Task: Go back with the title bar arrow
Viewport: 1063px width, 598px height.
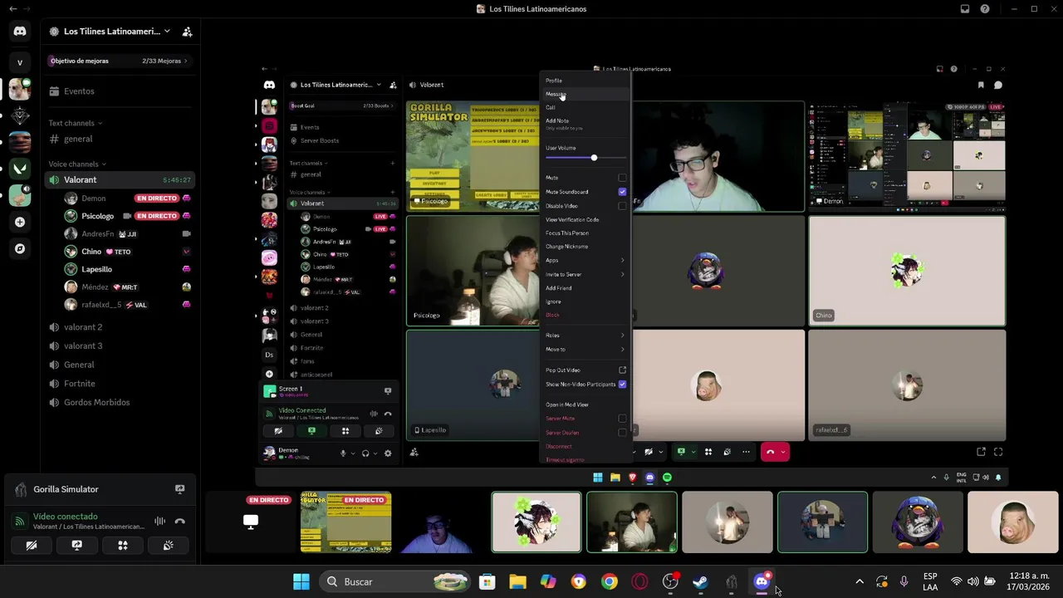Action: (x=12, y=9)
